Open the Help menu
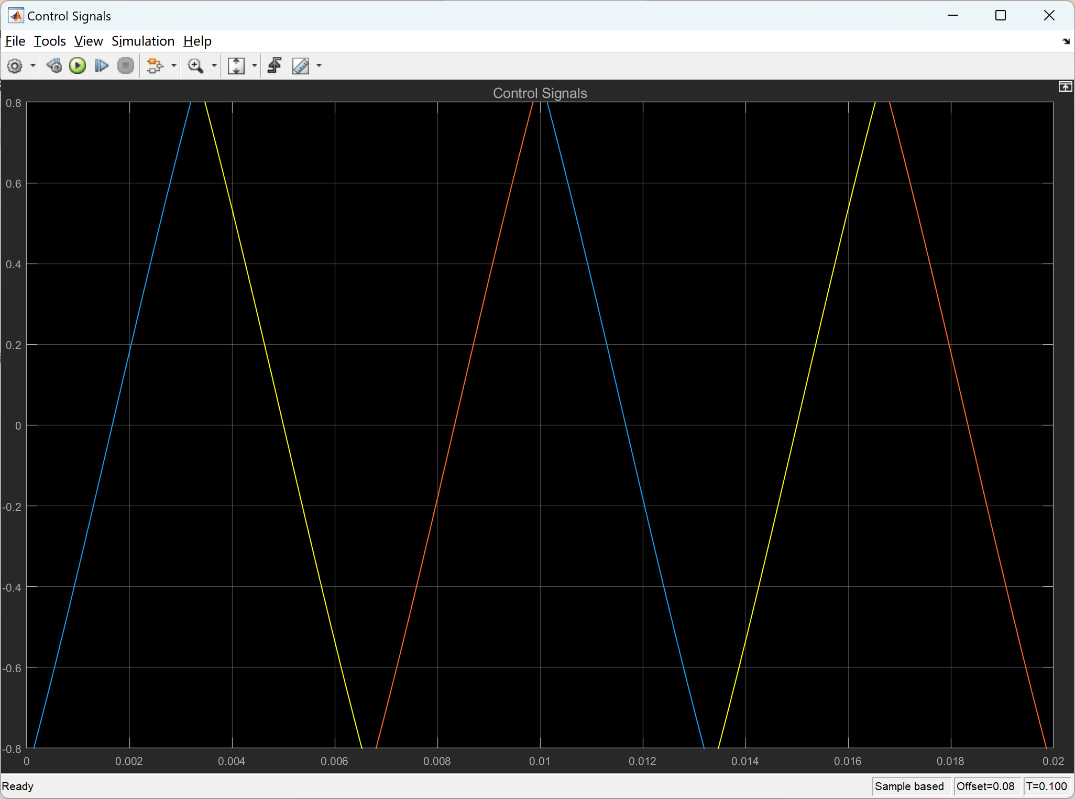This screenshot has width=1075, height=799. (197, 41)
